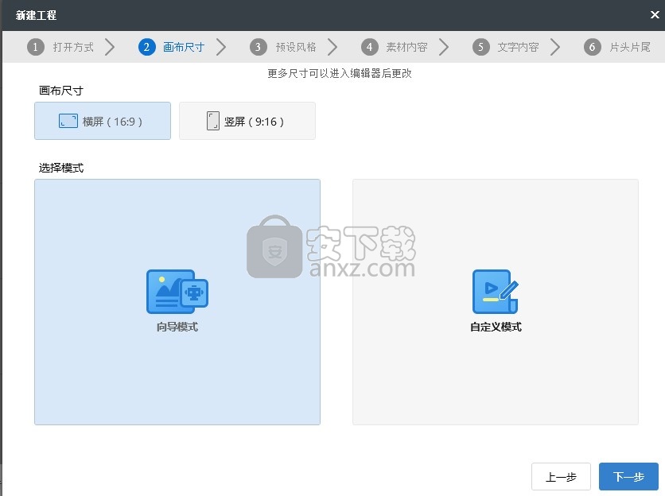Viewport: 665px width, 496px height.
Task: Choose the 向导模式 mode panel
Action: pos(177,302)
